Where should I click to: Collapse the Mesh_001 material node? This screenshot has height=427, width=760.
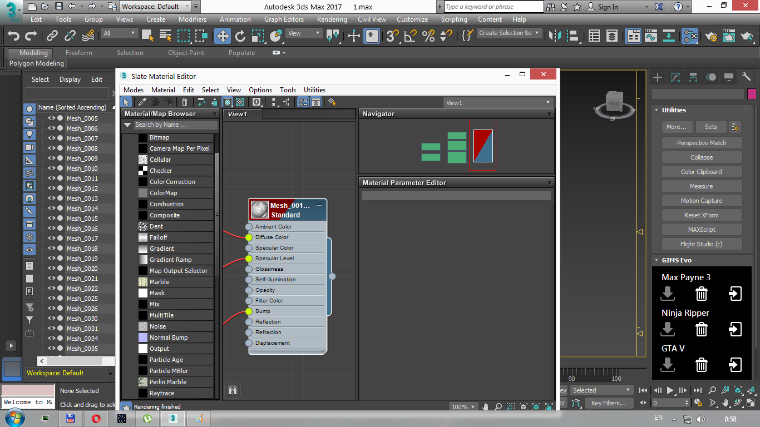click(x=319, y=205)
